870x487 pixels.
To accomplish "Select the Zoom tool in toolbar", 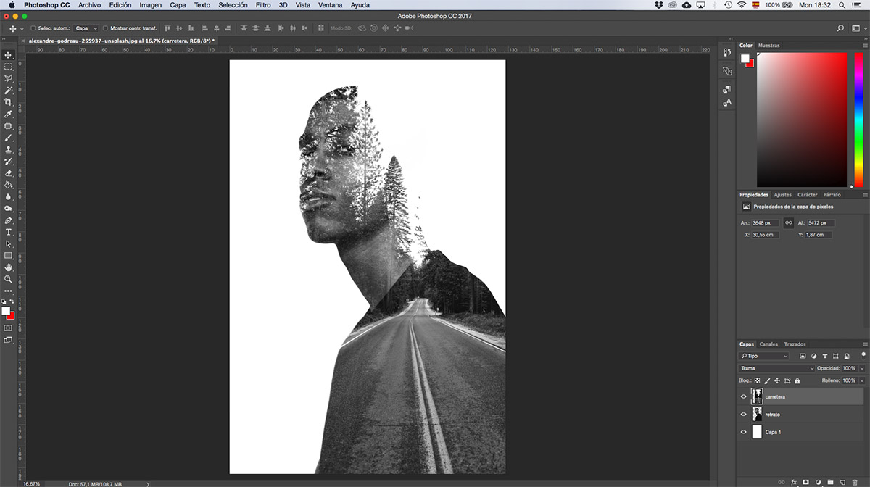I will pos(9,279).
